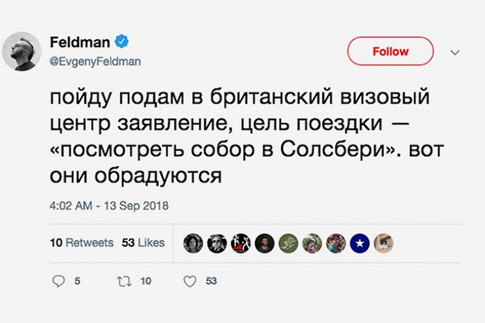
Task: Open the 10 Retweets list
Action: click(x=81, y=243)
